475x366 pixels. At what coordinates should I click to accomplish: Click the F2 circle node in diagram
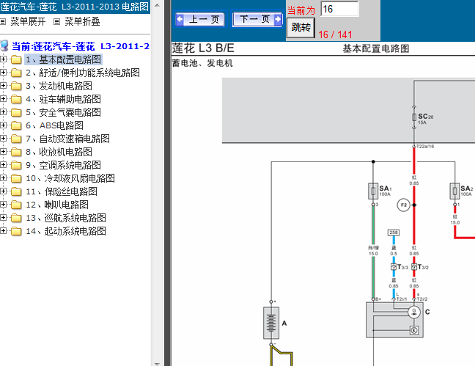click(403, 205)
